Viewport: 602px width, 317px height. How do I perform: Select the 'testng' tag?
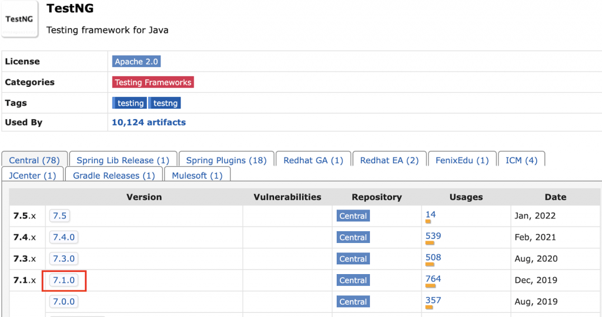coord(165,103)
